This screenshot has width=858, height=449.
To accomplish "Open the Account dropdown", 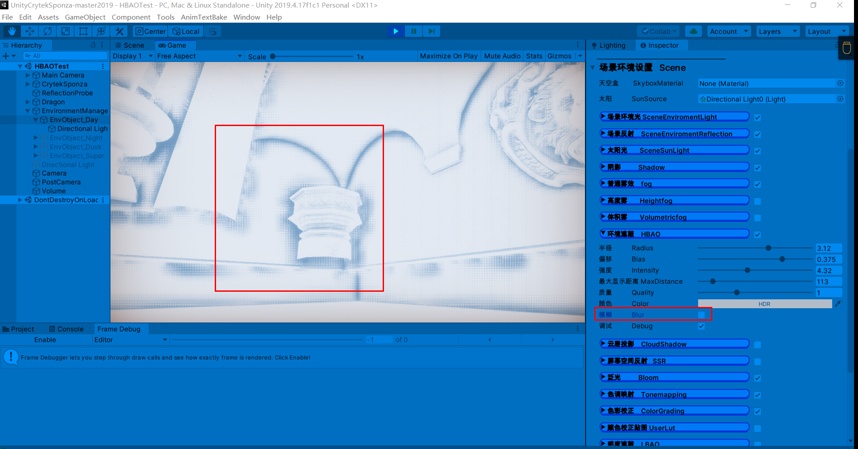I will (x=729, y=31).
